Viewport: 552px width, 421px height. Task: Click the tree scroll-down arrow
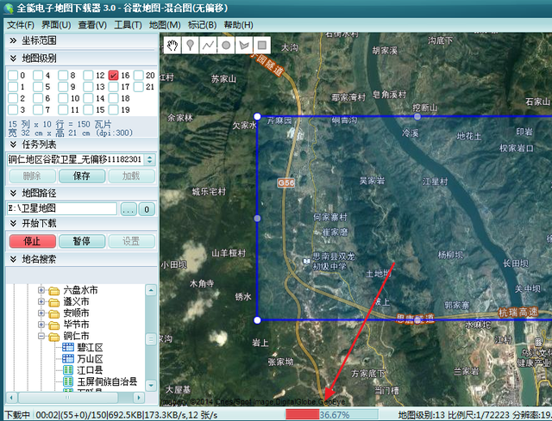151,385
